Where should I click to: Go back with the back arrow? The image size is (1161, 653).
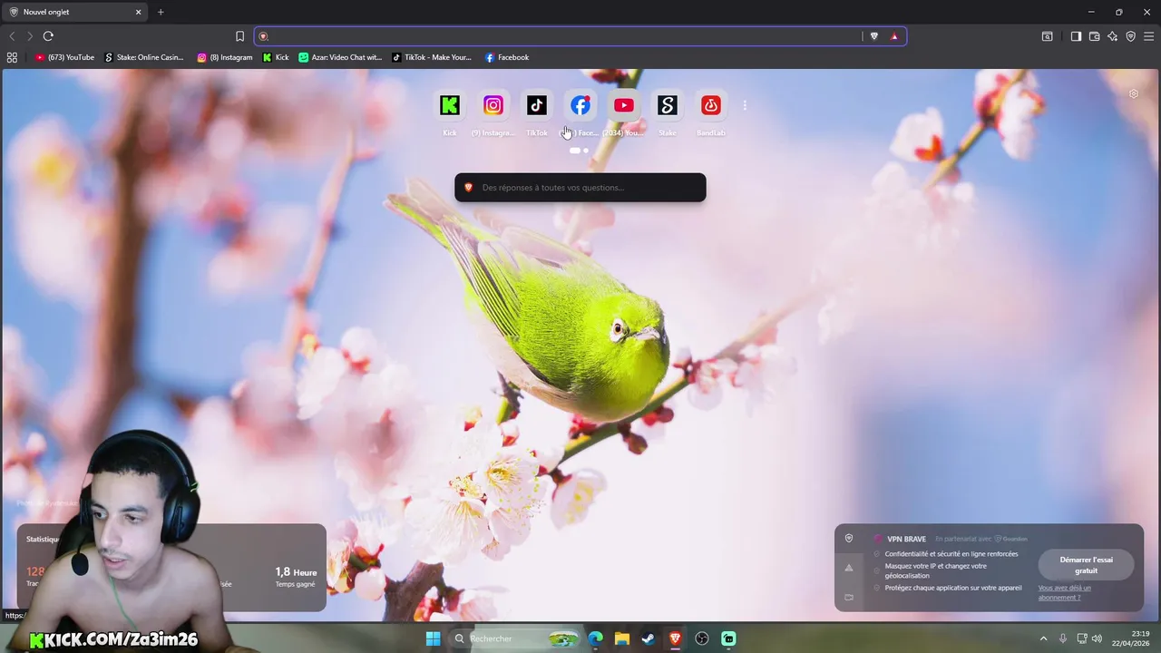point(12,36)
